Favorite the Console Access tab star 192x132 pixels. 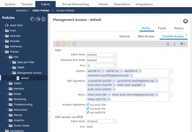(x=186, y=35)
